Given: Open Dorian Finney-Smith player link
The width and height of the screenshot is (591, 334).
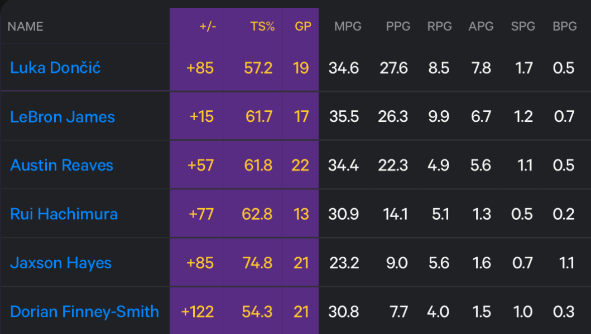Looking at the screenshot, I should pos(84,311).
